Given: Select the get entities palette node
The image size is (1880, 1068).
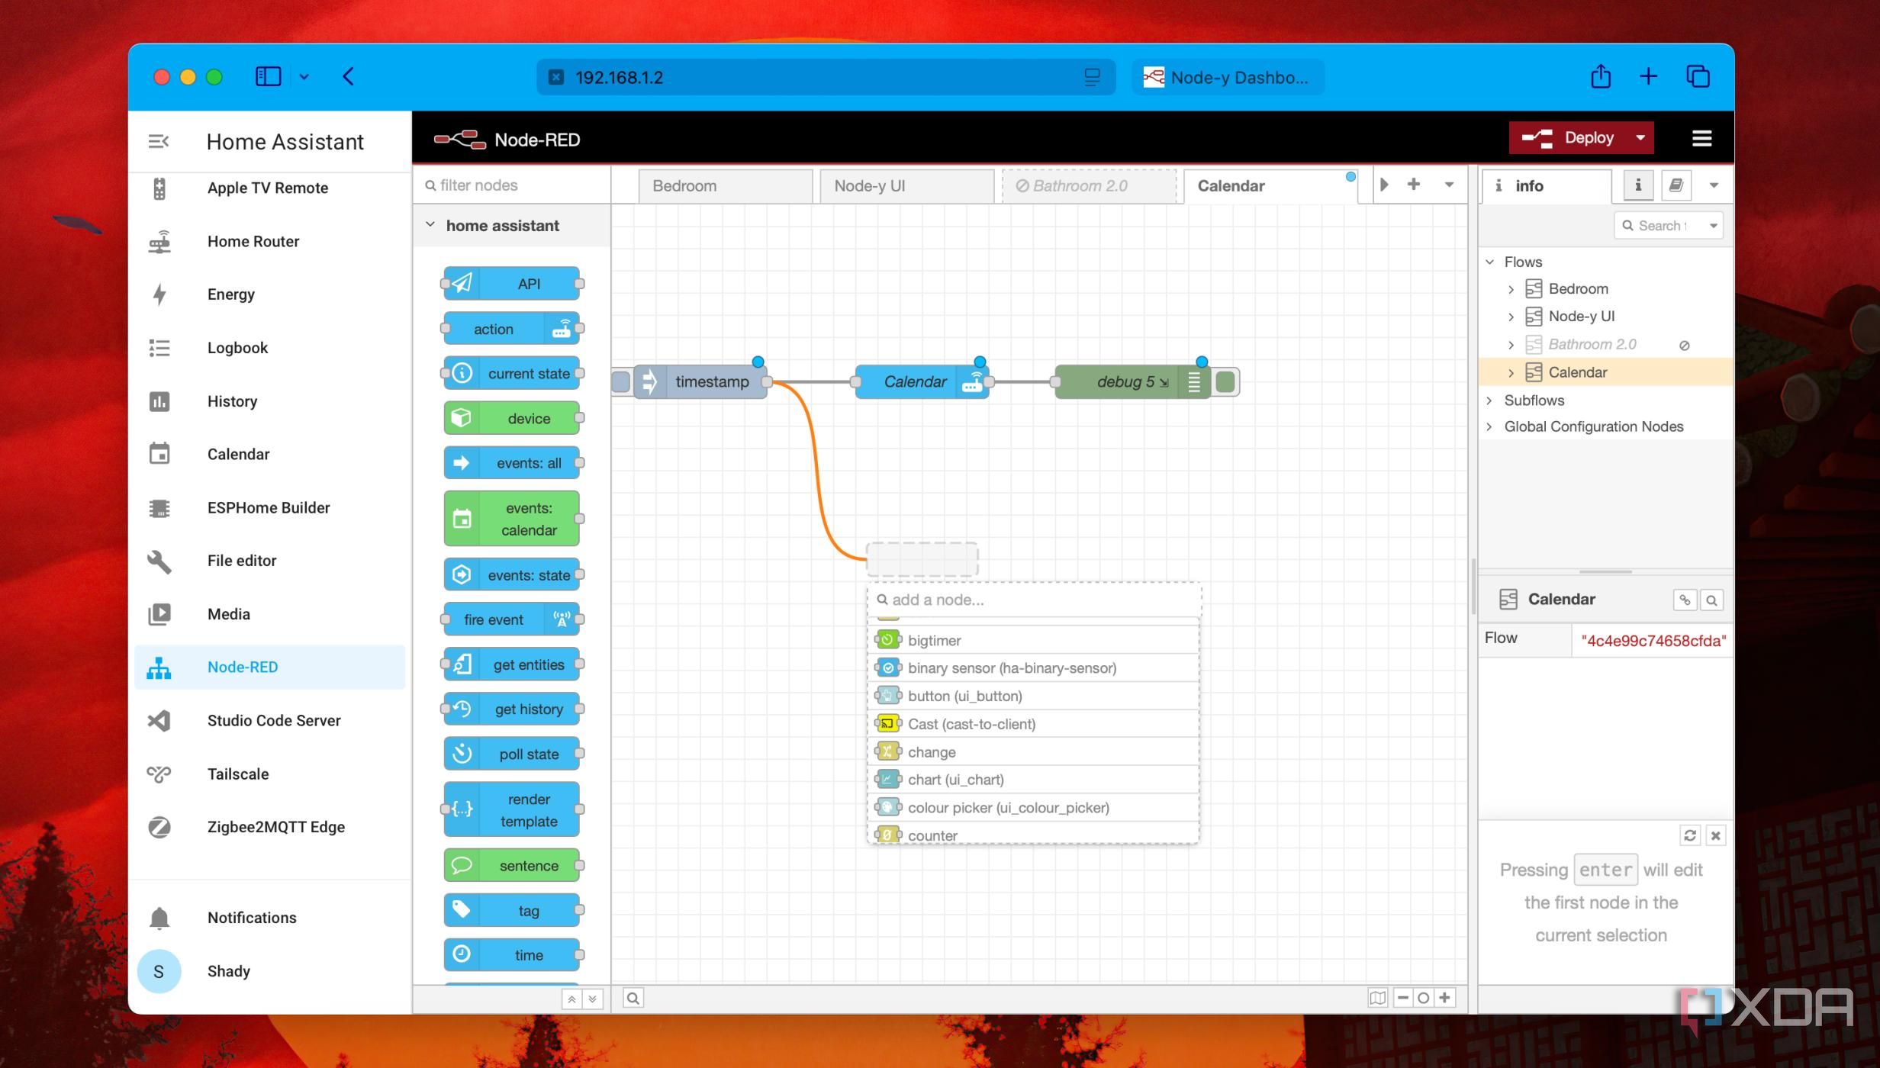Looking at the screenshot, I should tap(511, 664).
